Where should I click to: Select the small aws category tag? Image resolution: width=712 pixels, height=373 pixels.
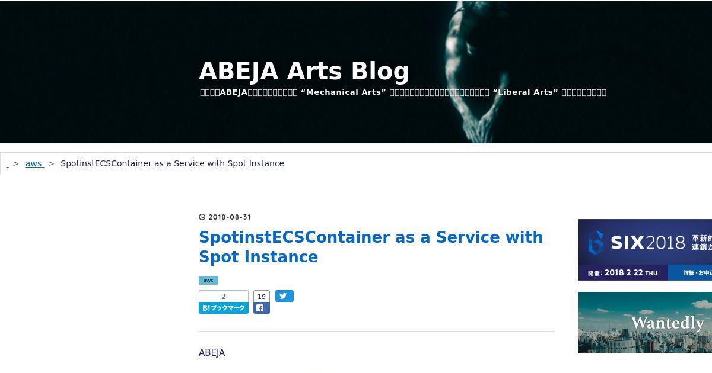208,280
